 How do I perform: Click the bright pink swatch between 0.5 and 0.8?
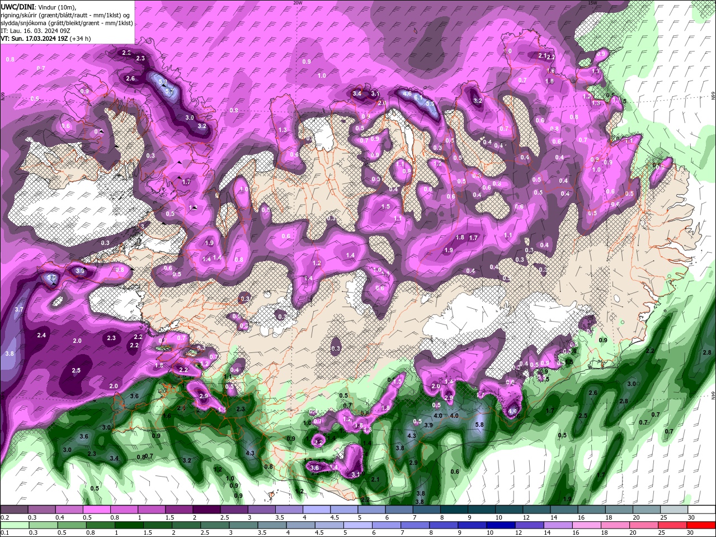click(x=96, y=510)
